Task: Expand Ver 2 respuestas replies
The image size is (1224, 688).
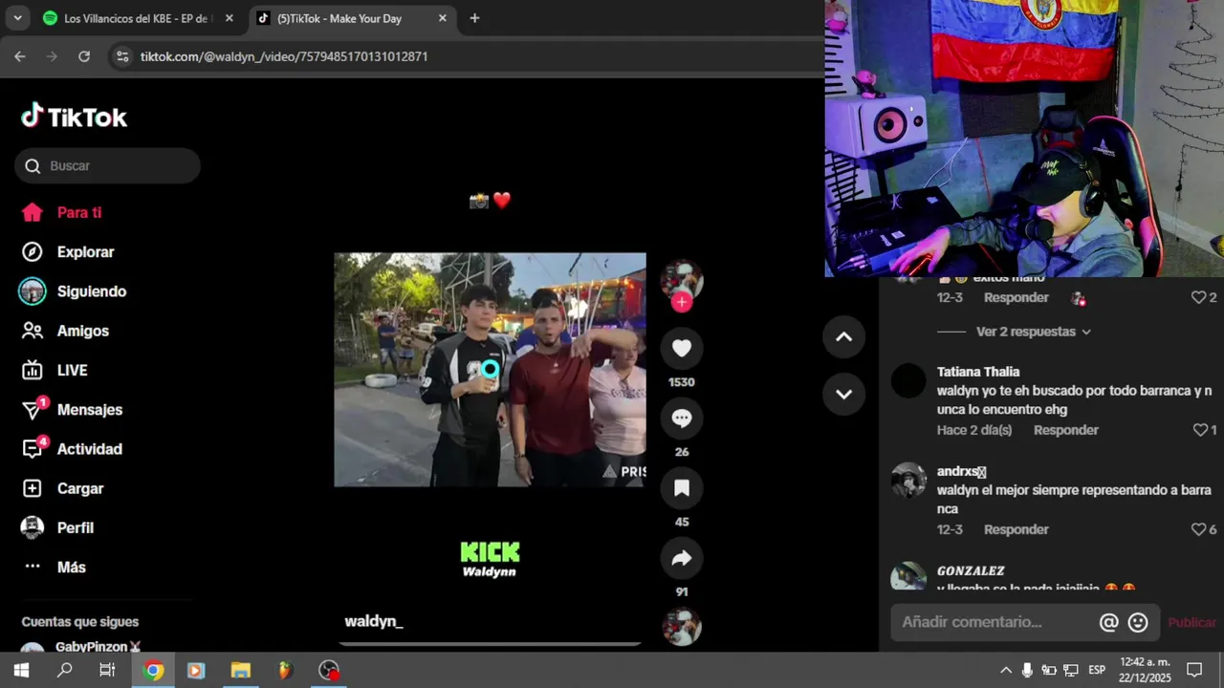Action: tap(1033, 332)
